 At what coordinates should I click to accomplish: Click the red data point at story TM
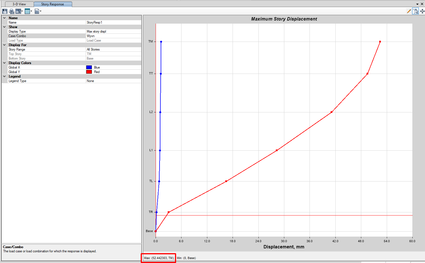[380, 42]
